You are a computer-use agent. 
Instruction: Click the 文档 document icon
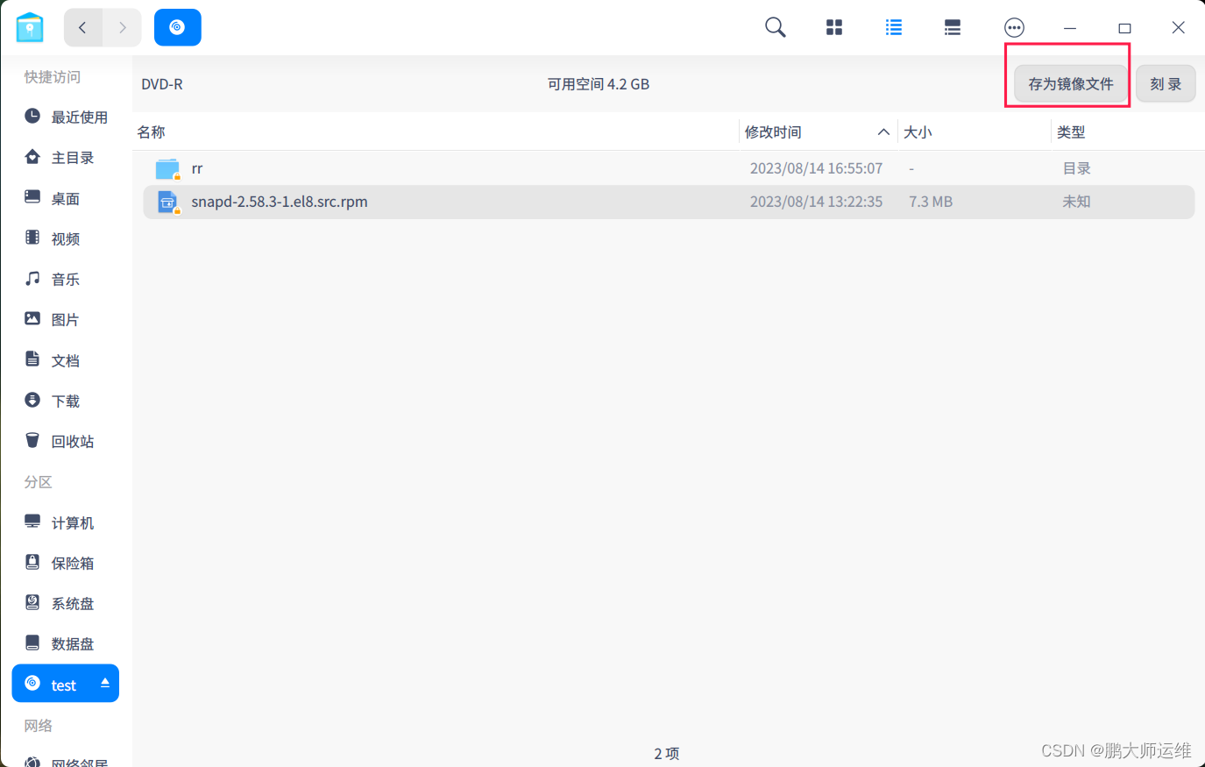(x=32, y=359)
